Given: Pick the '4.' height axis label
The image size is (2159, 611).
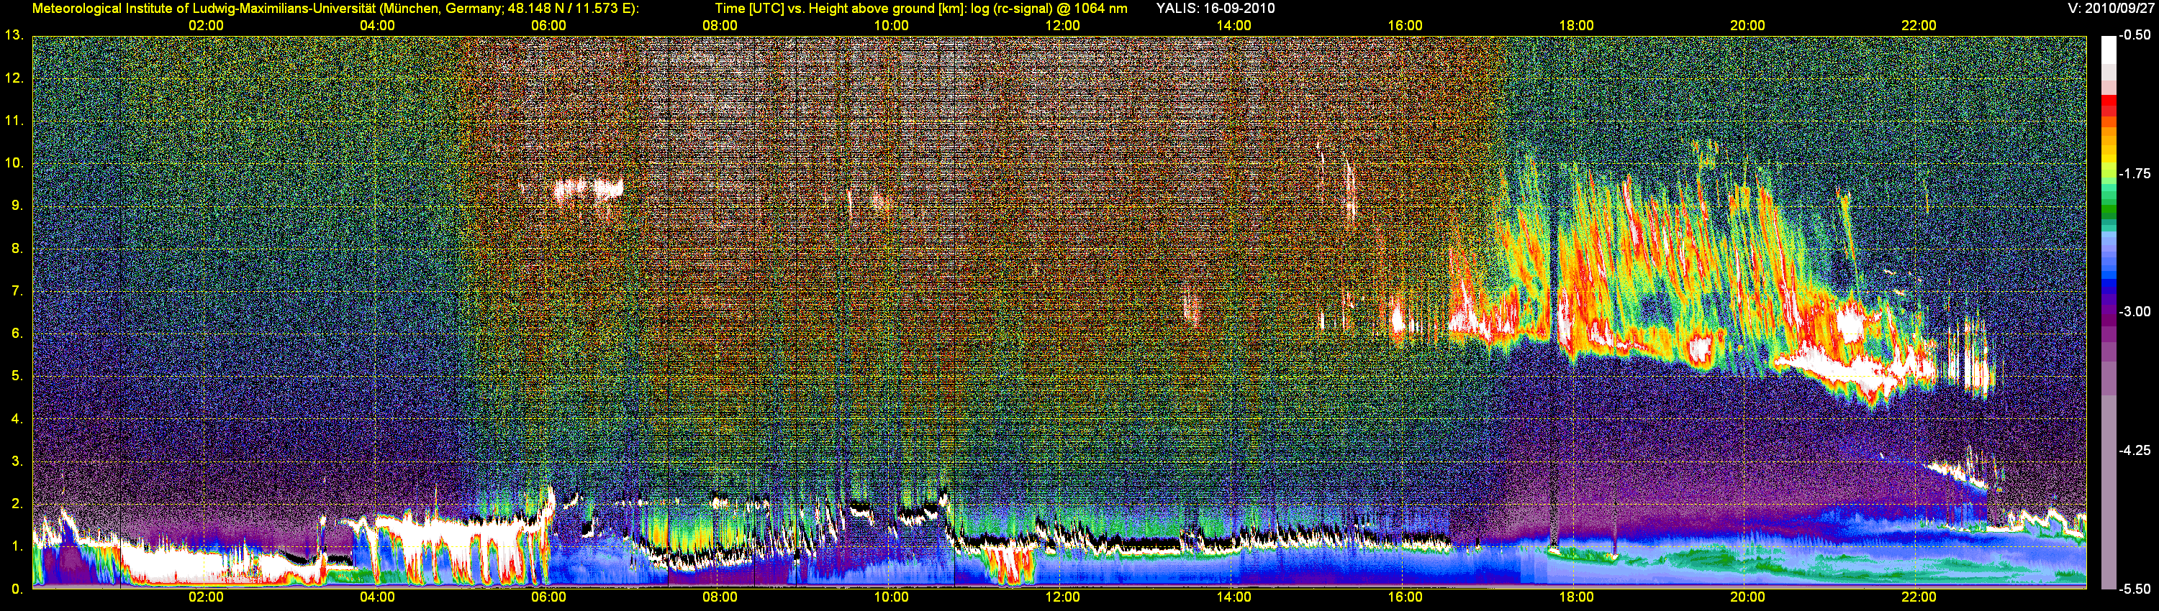Looking at the screenshot, I should [x=17, y=418].
